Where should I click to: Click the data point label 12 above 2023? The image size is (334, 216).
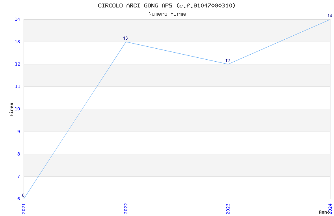click(228, 61)
